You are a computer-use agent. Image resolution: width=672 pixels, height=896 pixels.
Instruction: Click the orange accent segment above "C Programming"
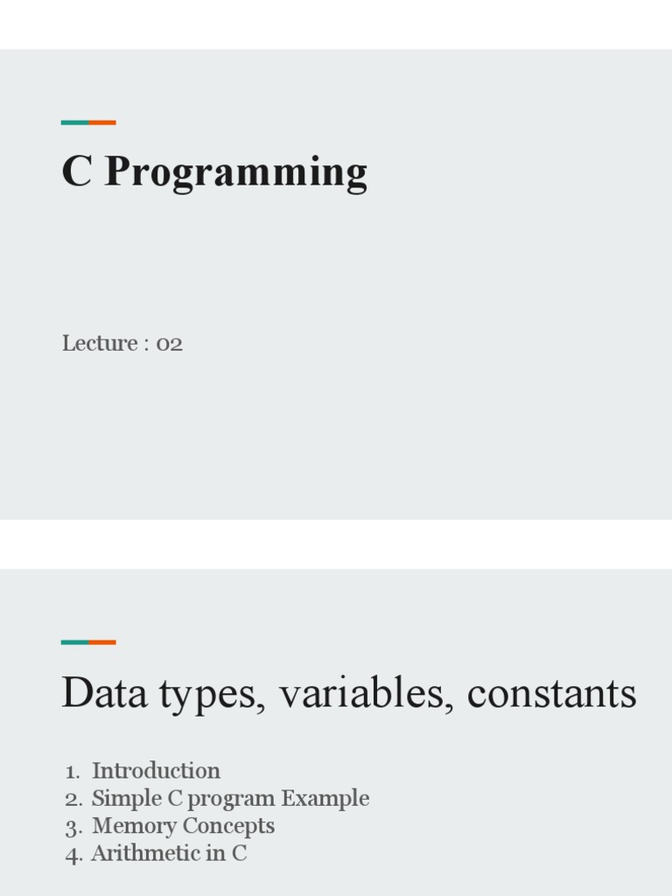click(102, 122)
